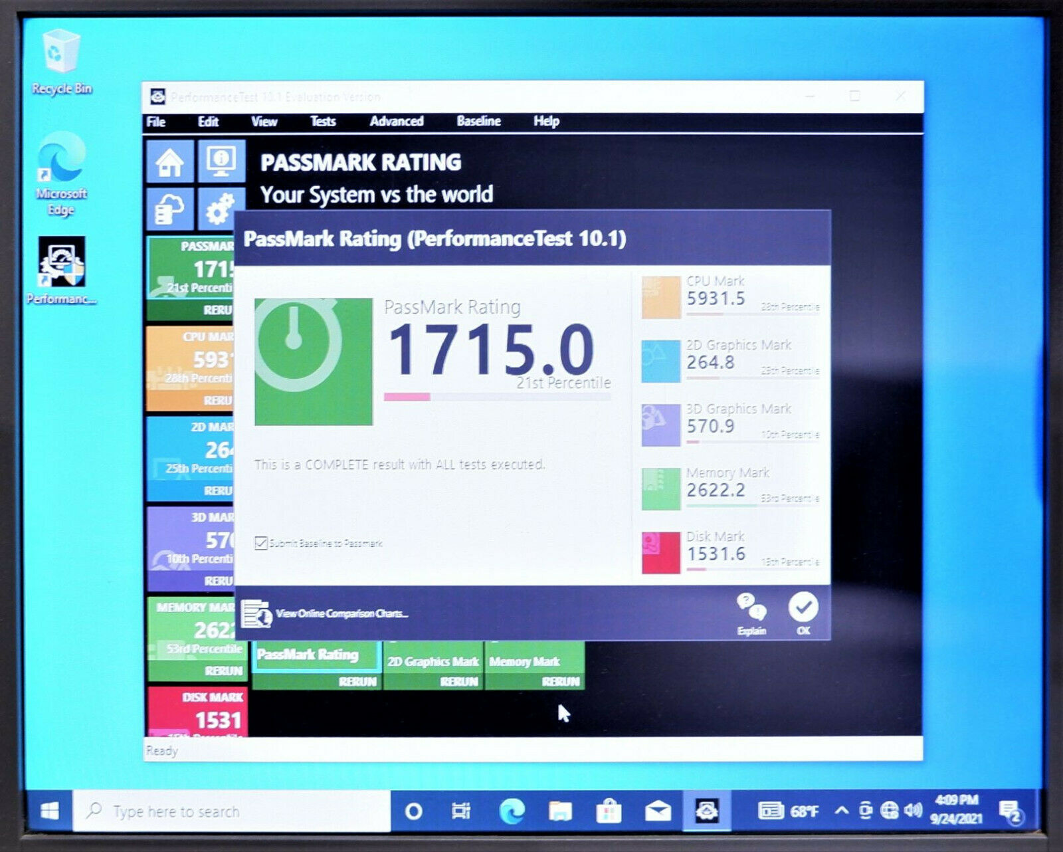
Task: Click the Disk Mark 1531.6 value
Action: [716, 554]
